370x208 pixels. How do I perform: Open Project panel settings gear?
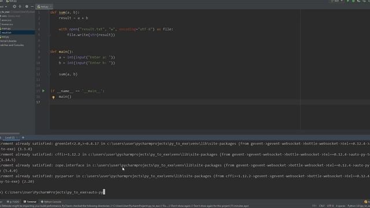(x=27, y=6)
